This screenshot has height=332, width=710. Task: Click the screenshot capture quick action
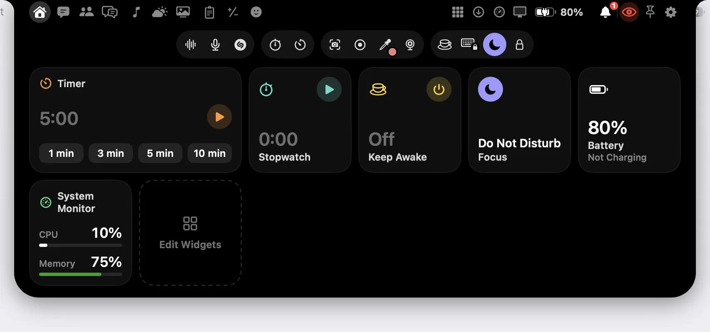pyautogui.click(x=335, y=44)
